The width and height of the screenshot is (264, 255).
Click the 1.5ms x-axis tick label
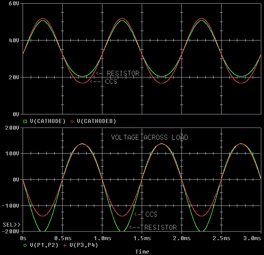pyautogui.click(x=142, y=238)
